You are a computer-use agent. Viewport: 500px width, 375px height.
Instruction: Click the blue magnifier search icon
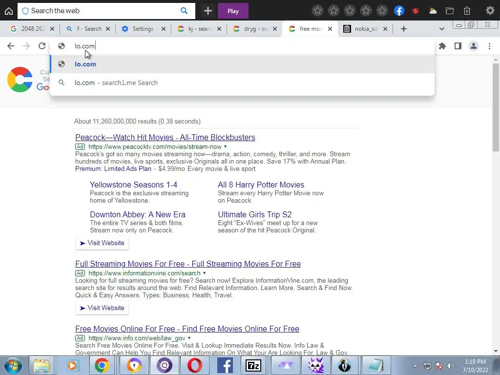coord(184,11)
